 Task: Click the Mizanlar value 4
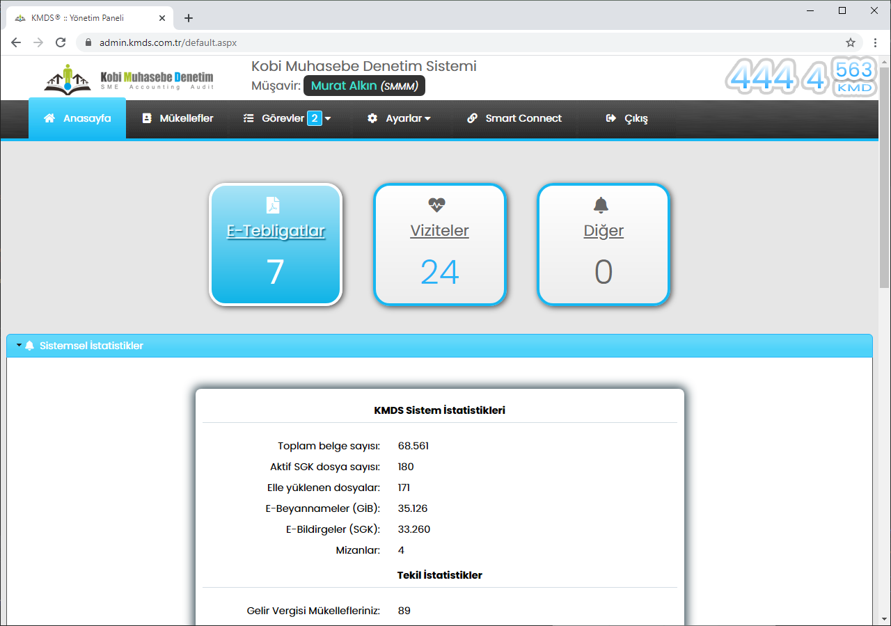click(401, 550)
